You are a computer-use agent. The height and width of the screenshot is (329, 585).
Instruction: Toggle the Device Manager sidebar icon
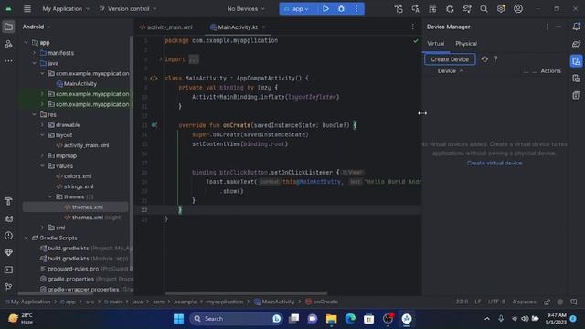(577, 61)
